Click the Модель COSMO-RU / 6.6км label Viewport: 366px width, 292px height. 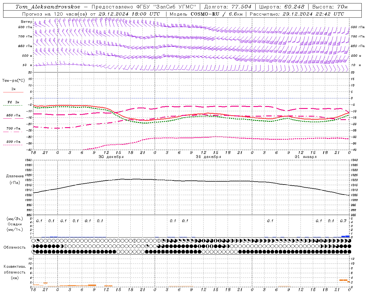pos(206,14)
